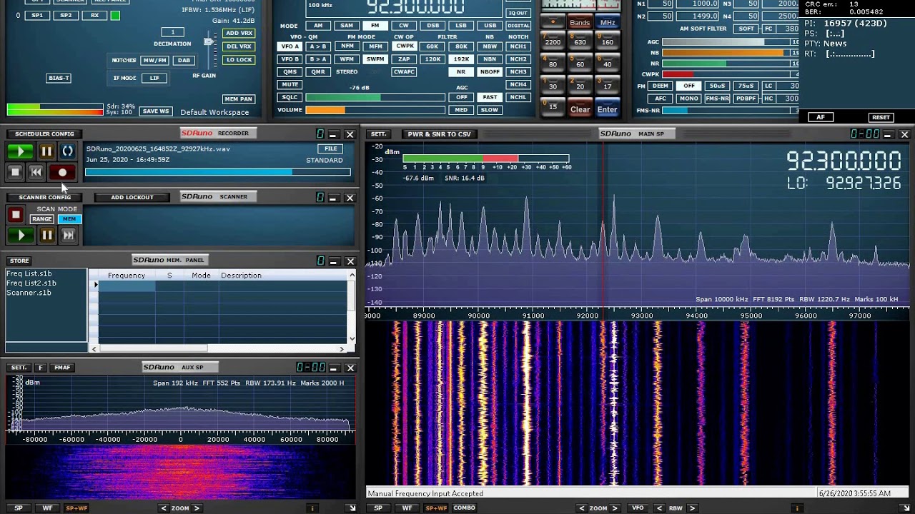Click the decimal point keypad key
915x514 pixels.
click(553, 23)
